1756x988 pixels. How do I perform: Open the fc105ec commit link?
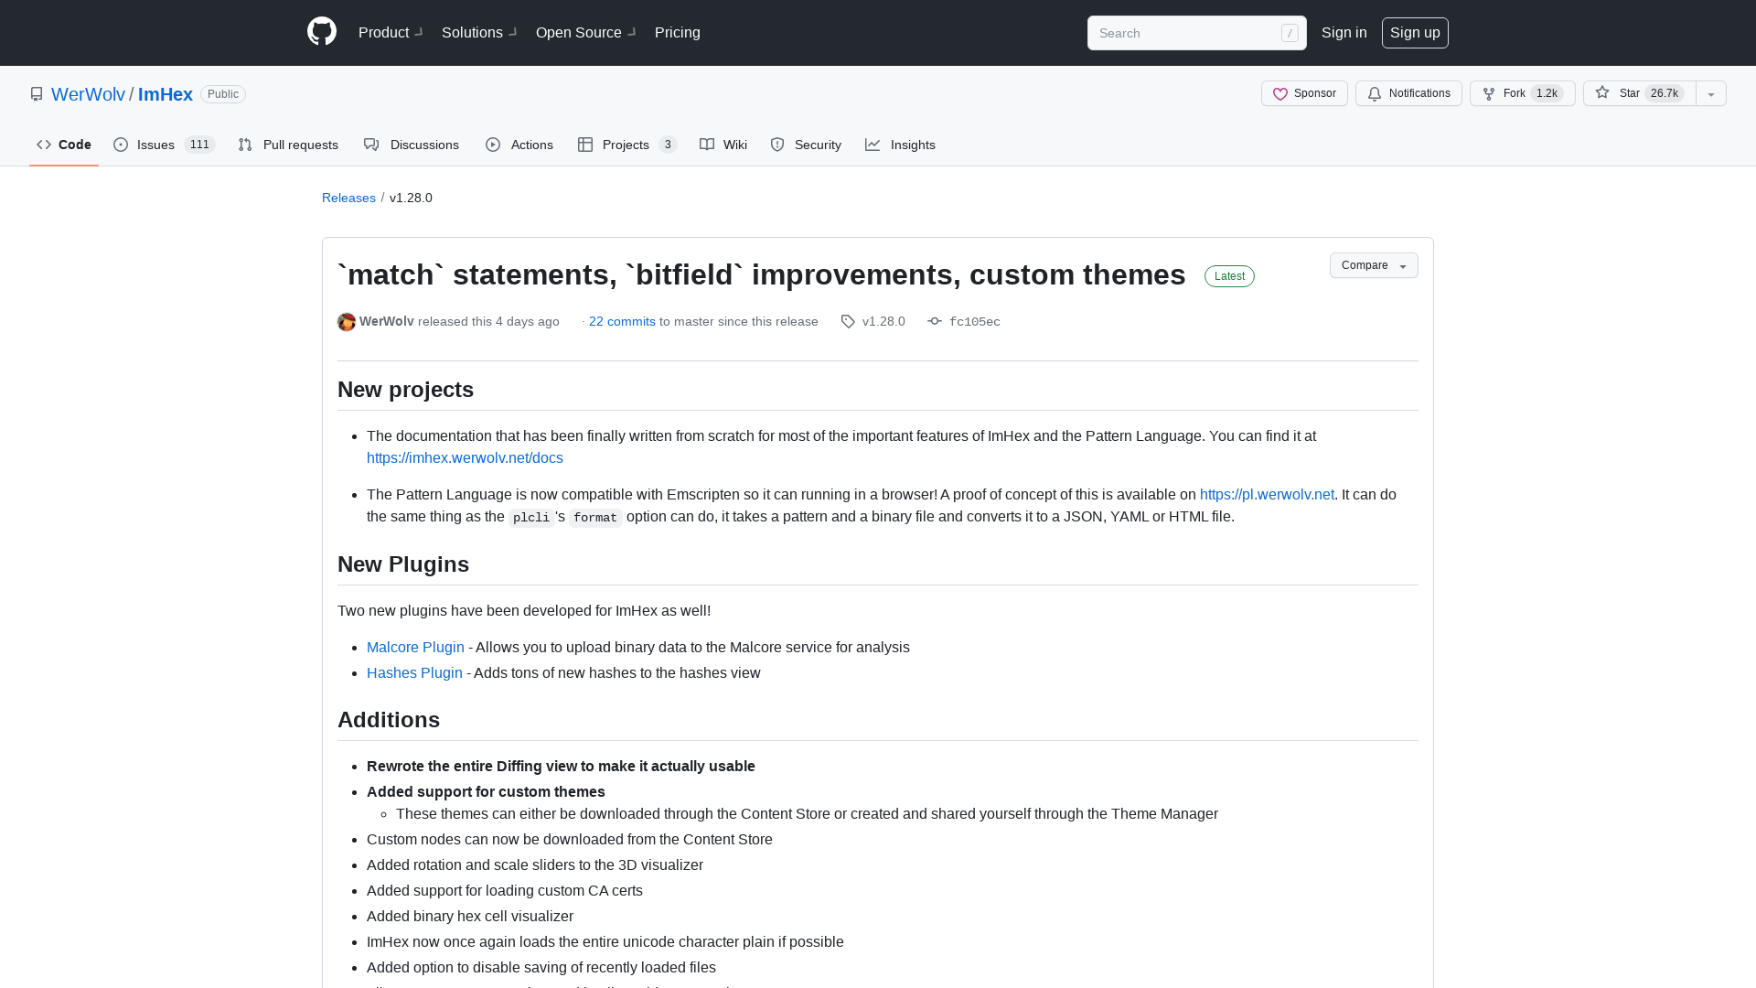975,322
